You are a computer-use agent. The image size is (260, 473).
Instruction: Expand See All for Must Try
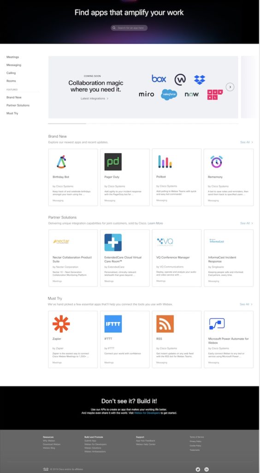pos(246,304)
